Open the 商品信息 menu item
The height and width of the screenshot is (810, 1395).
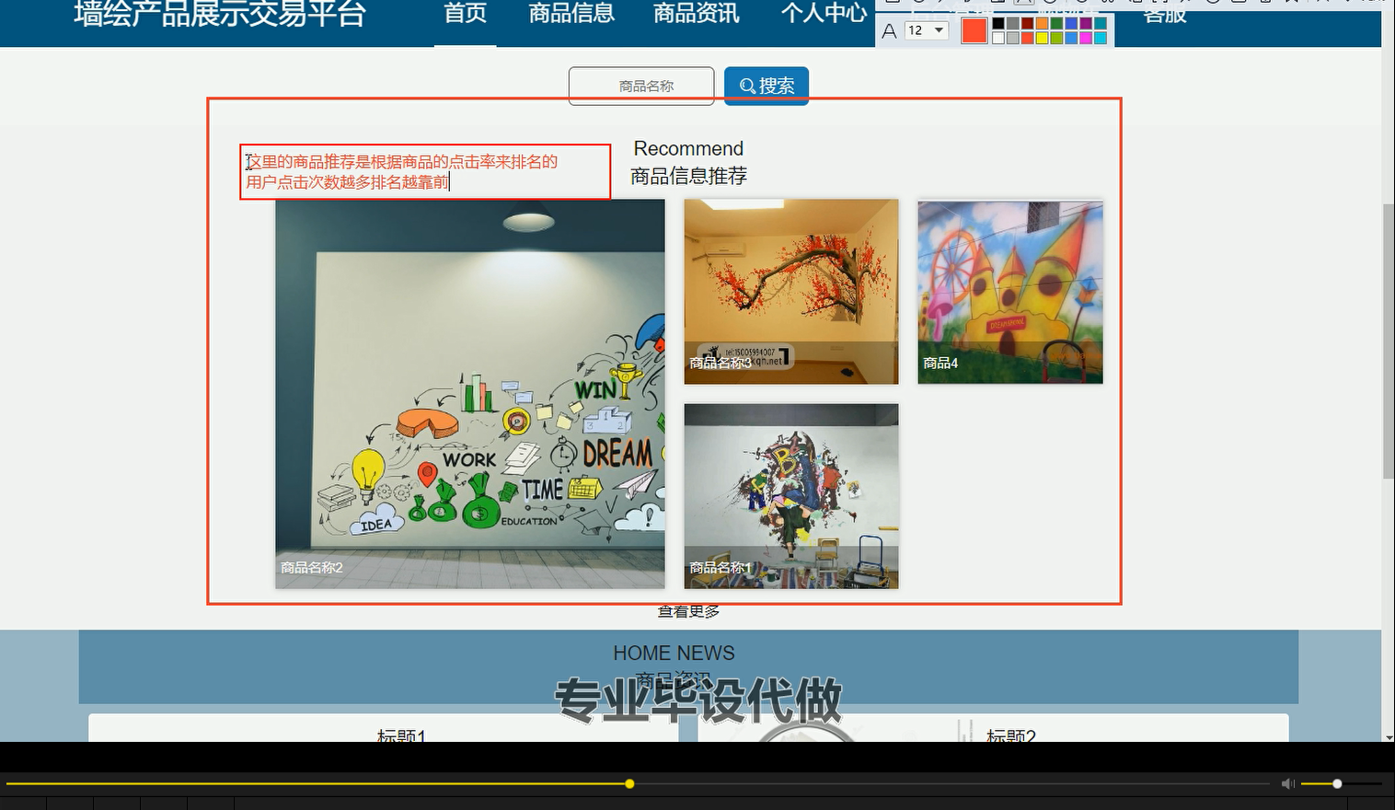click(571, 14)
